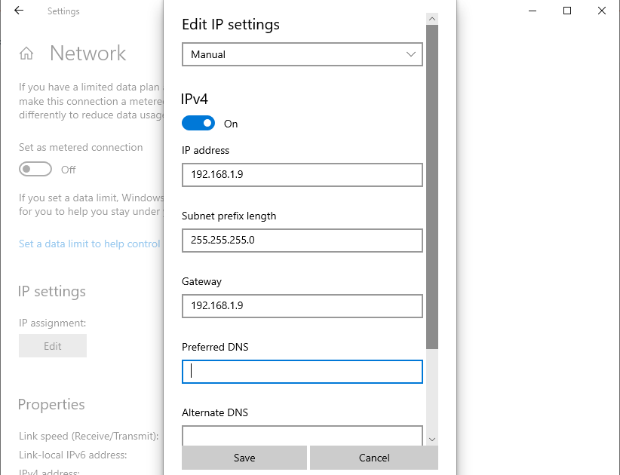Viewport: 620px width, 475px height.
Task: Click the Gateway address field
Action: 302,306
